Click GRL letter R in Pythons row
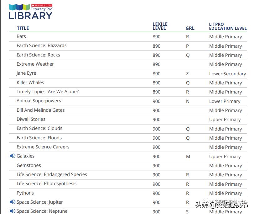254x214 pixels. click(x=187, y=193)
